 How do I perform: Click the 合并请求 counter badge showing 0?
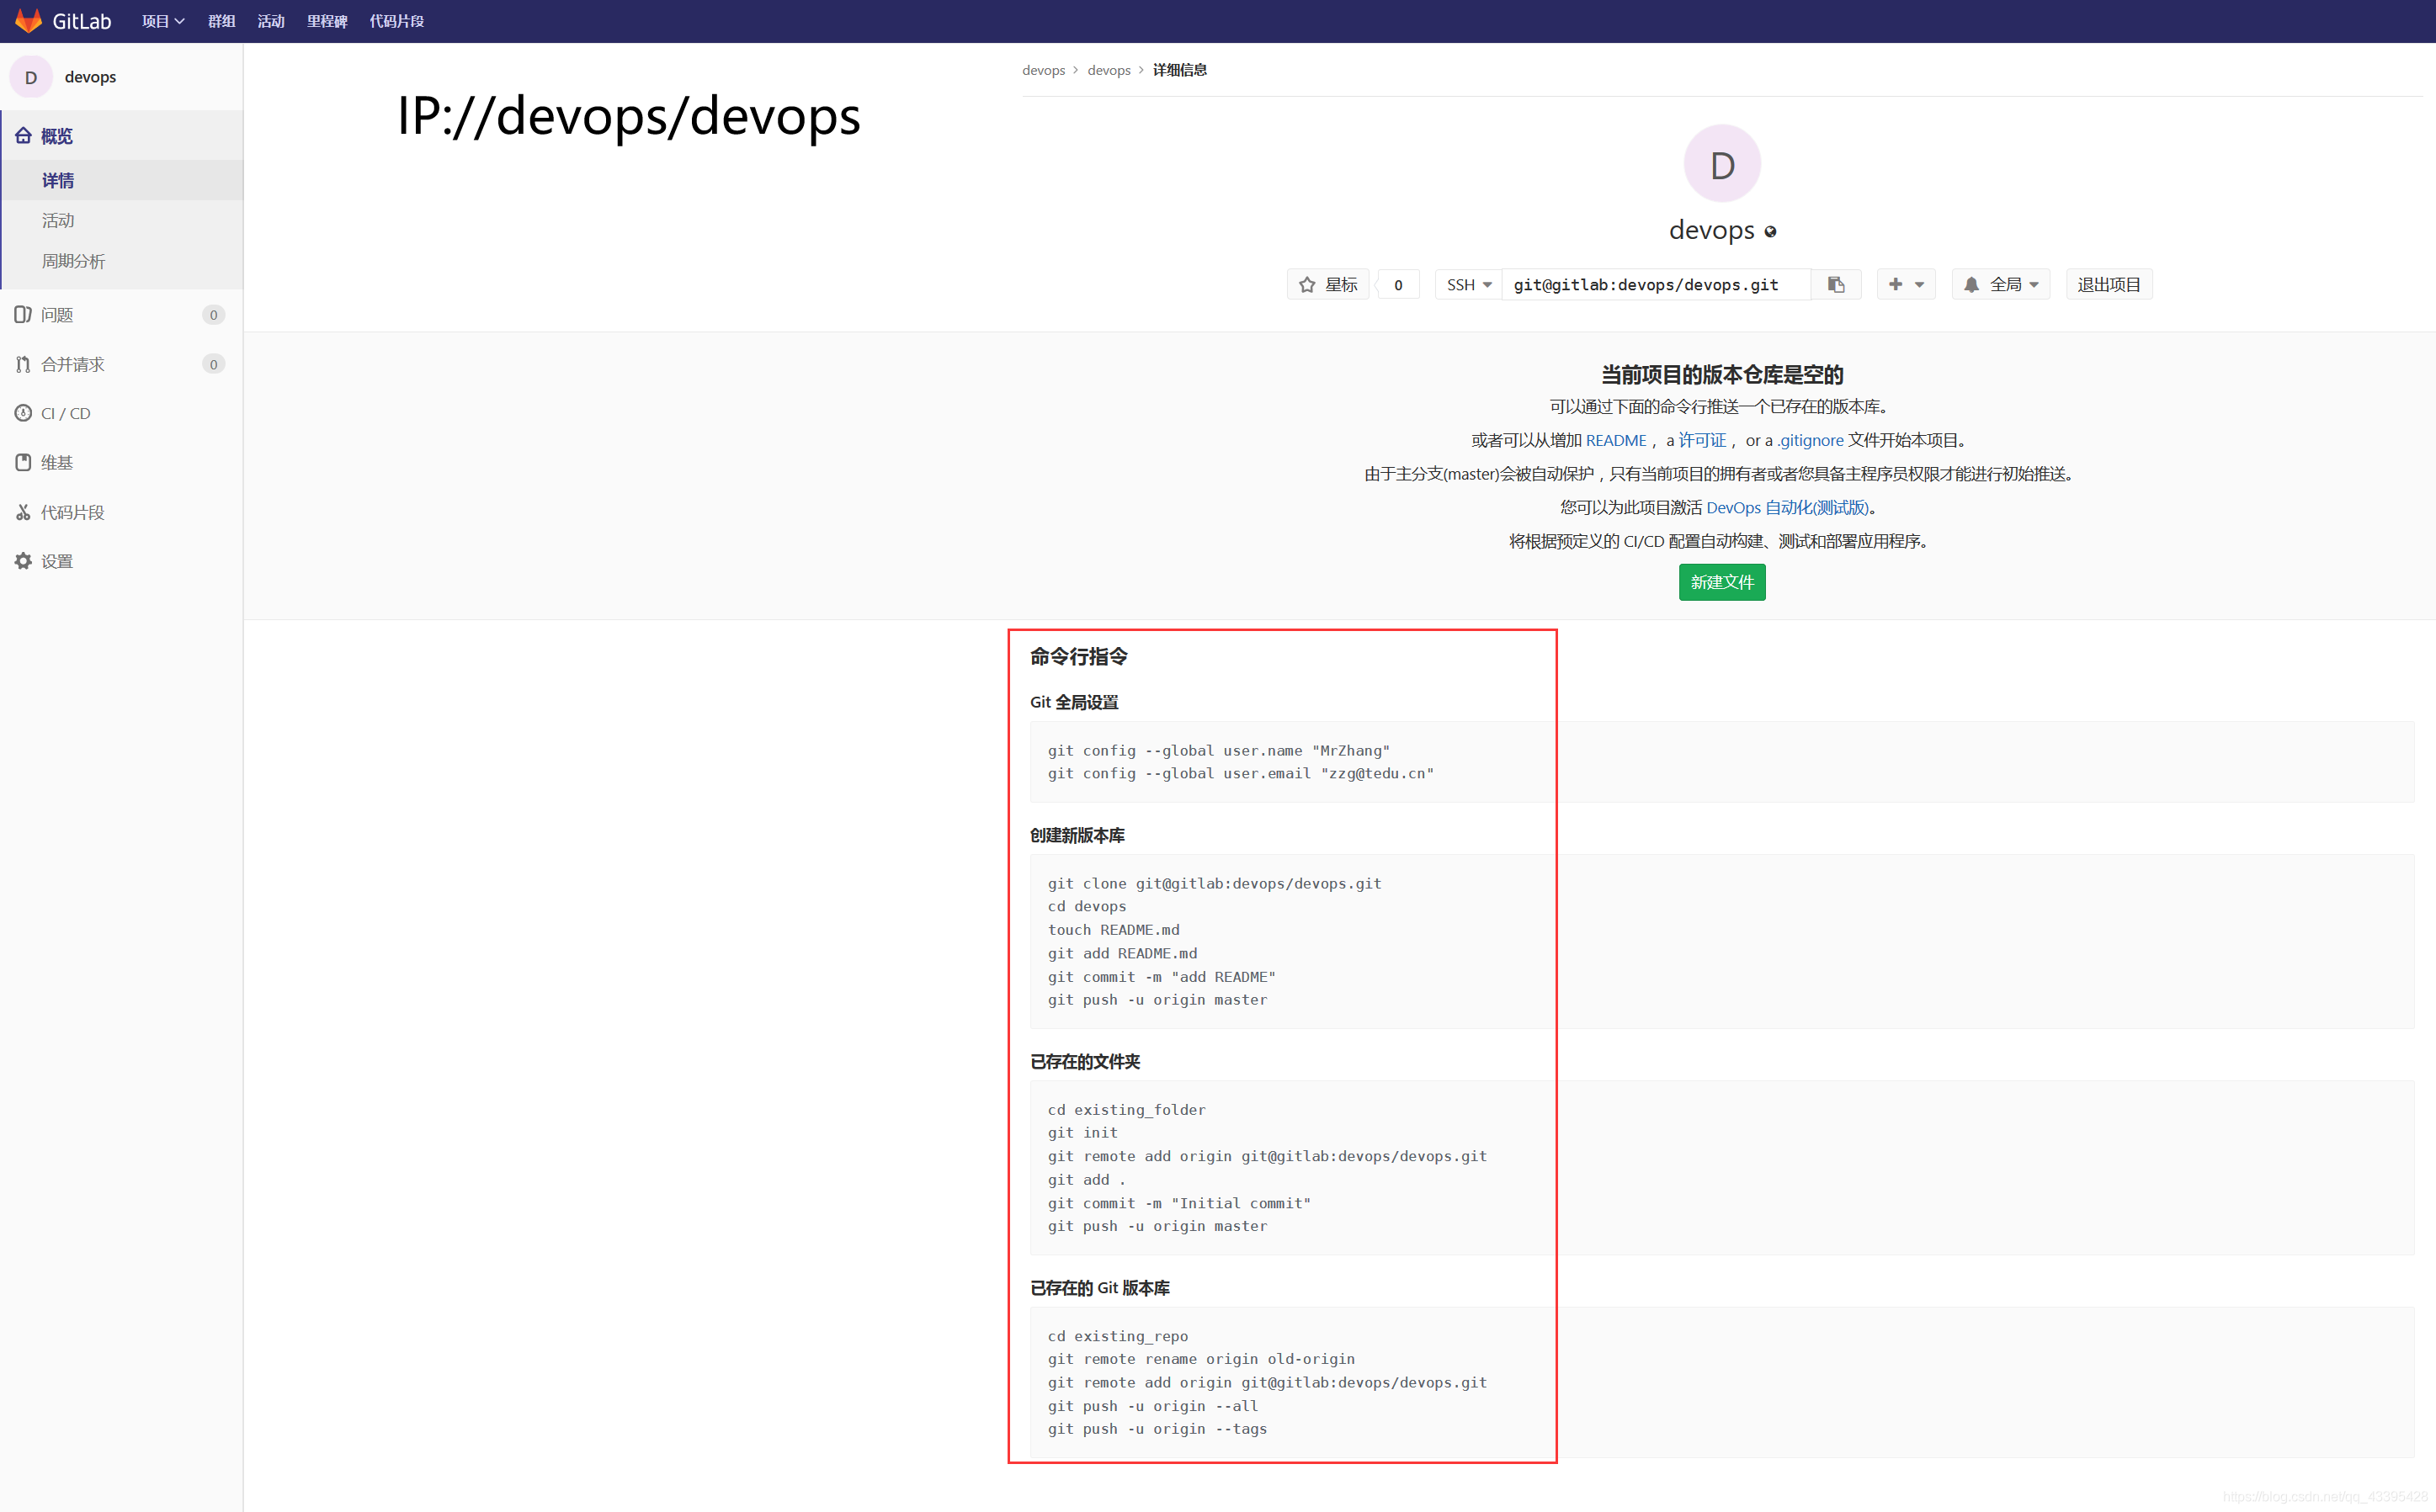pyautogui.click(x=213, y=364)
